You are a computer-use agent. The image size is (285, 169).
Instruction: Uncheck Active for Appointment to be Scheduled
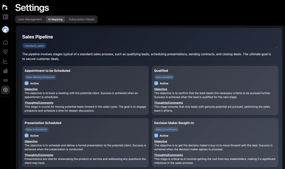click(x=26, y=83)
